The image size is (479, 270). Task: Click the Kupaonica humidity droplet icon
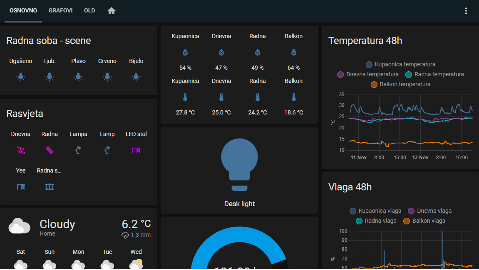pos(185,52)
